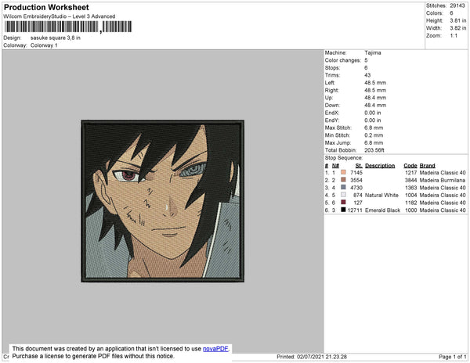Pick the blue-gray swatch for code 1363
Image resolution: width=470 pixels, height=363 pixels.
(x=343, y=187)
